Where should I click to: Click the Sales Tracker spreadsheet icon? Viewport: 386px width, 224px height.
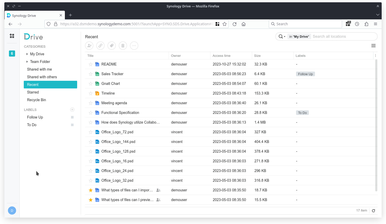point(97,74)
